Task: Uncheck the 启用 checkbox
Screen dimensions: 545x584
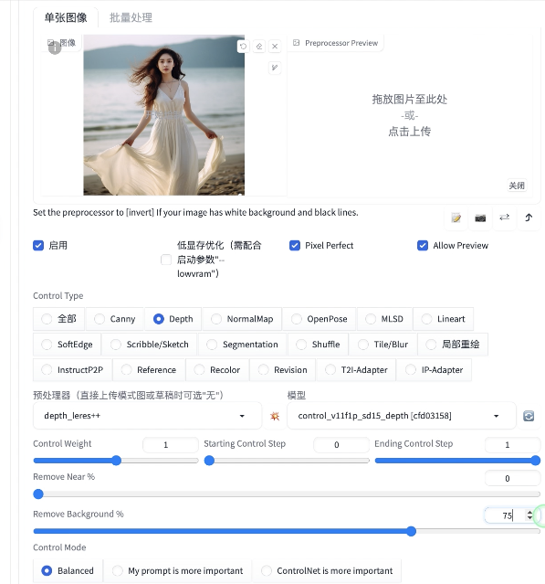Action: tap(38, 246)
